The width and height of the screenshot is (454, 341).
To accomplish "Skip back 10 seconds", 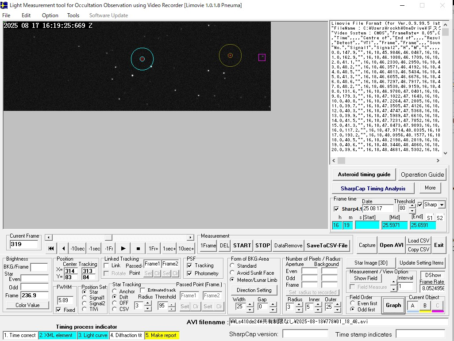I will pos(78,249).
